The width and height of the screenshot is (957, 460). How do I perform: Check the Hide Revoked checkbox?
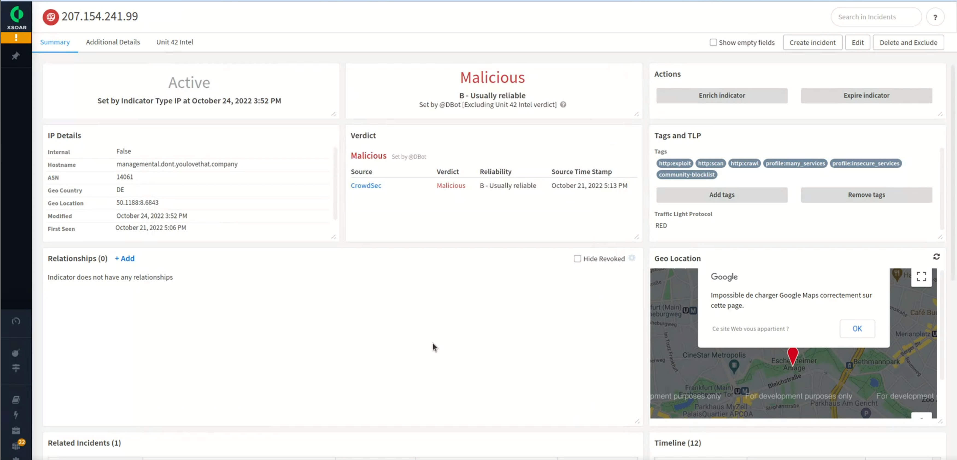(x=577, y=258)
